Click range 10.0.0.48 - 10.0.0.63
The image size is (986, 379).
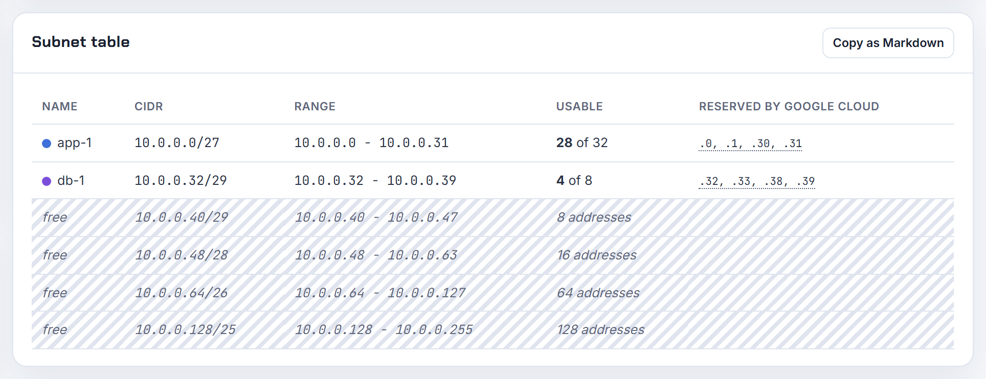pyautogui.click(x=376, y=255)
